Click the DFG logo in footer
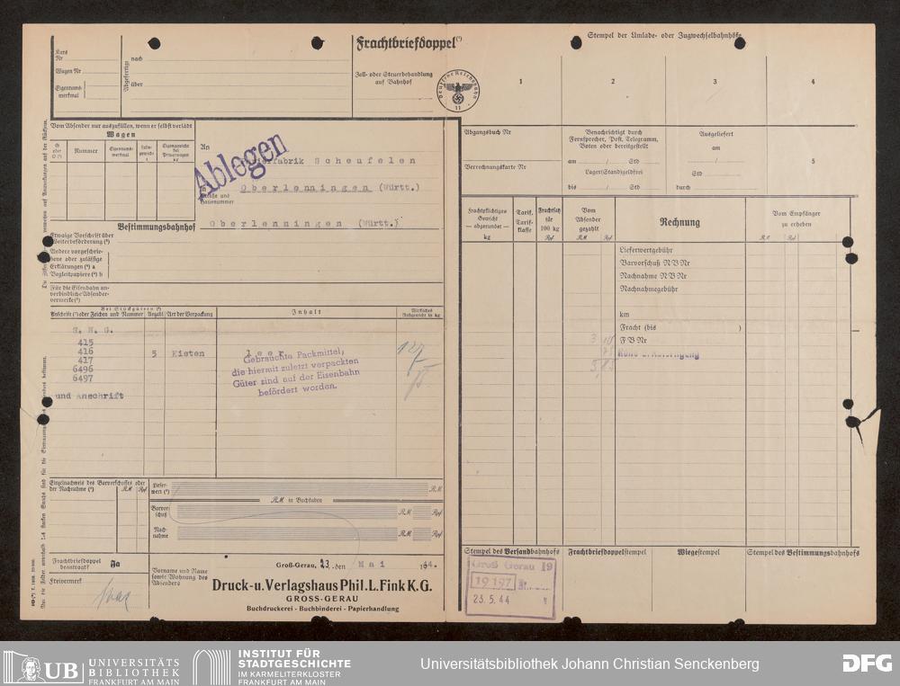 (x=867, y=663)
